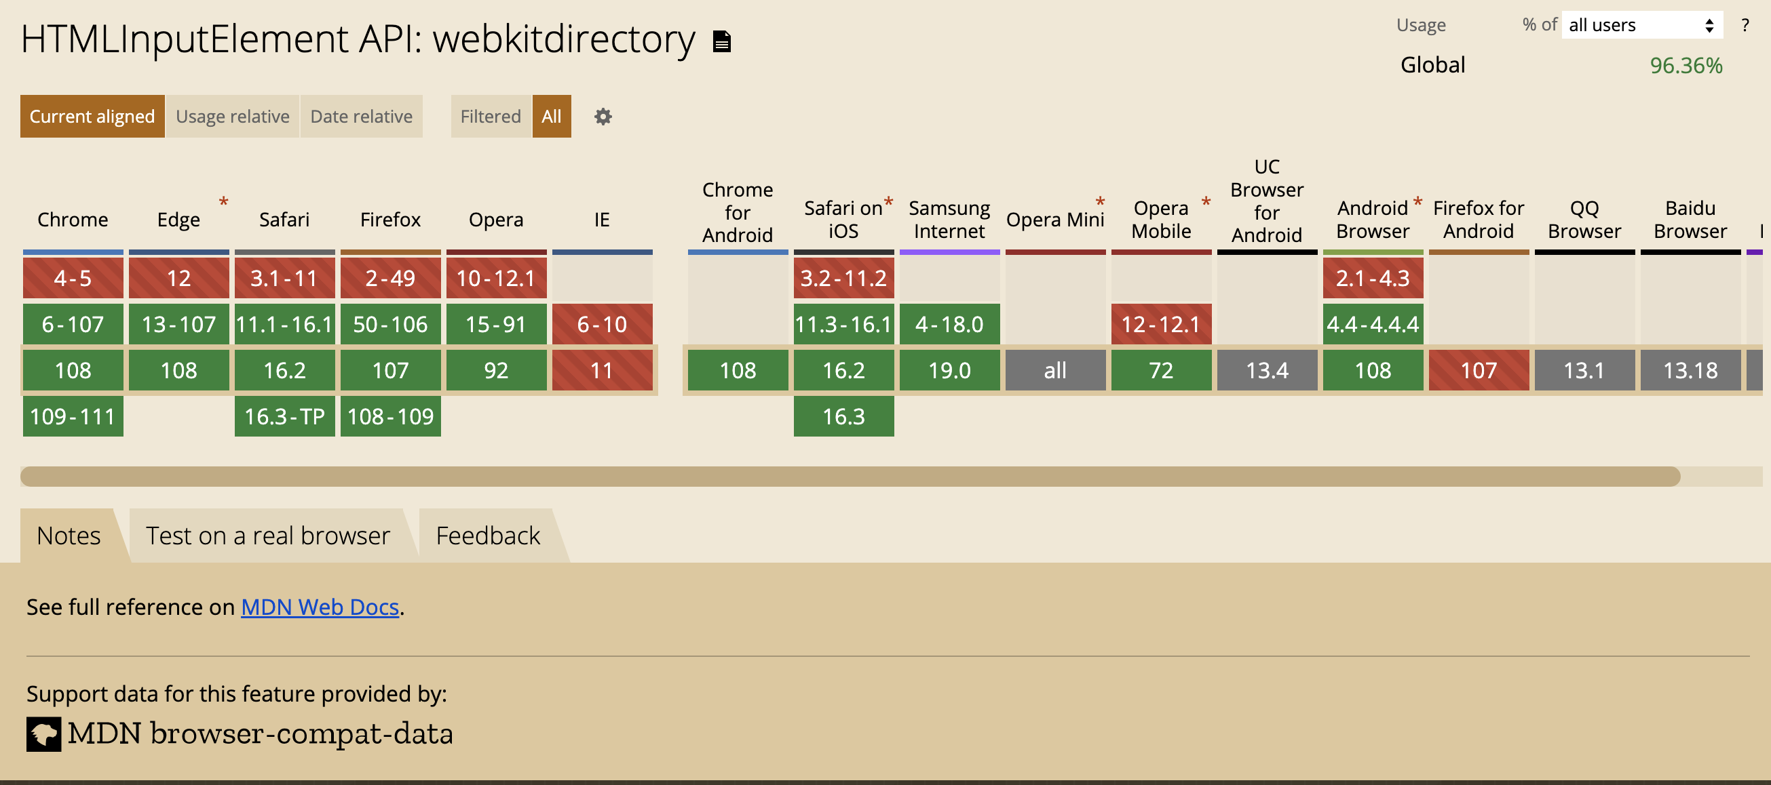Viewport: 1771px width, 785px height.
Task: Click the Firefox for Android version 107 cell
Action: coord(1477,369)
